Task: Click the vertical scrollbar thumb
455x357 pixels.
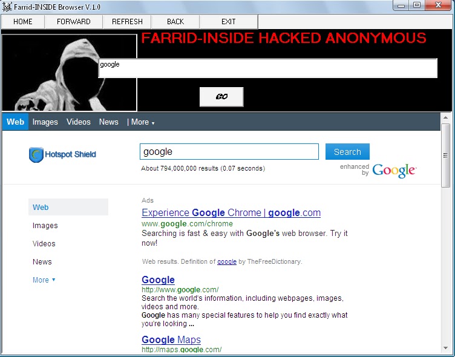Action: pyautogui.click(x=445, y=156)
